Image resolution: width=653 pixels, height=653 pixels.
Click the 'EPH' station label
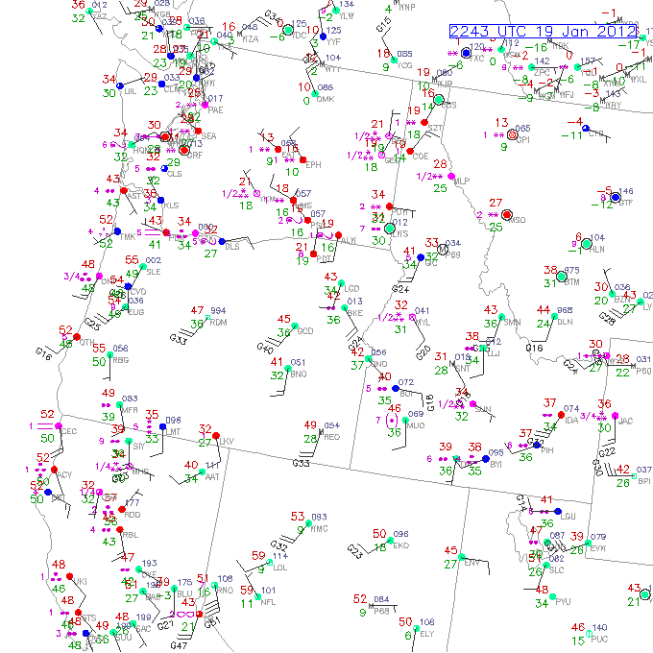[x=314, y=165]
